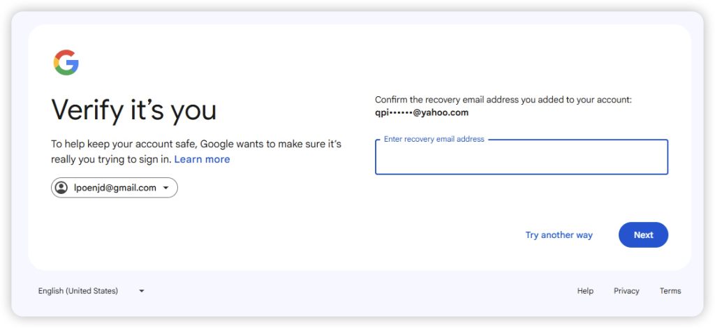715x328 pixels.
Task: Expand the lpoenjd@gmail.com account arrow
Action: pyautogui.click(x=166, y=188)
